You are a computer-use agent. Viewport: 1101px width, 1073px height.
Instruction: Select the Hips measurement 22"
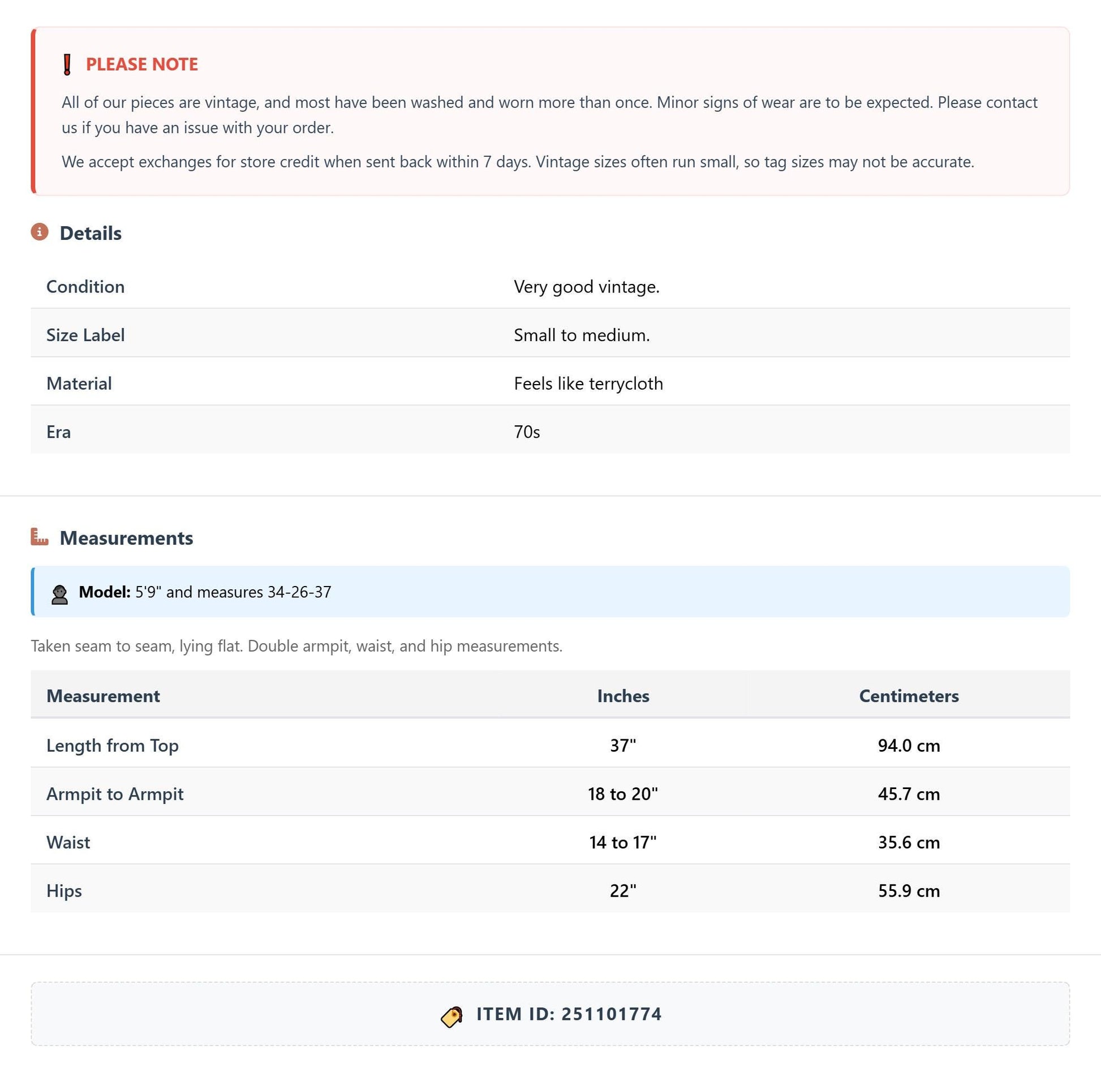click(x=623, y=891)
